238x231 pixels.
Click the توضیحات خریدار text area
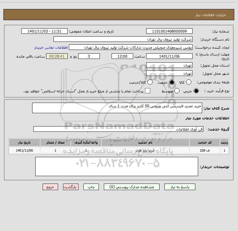click(117, 167)
